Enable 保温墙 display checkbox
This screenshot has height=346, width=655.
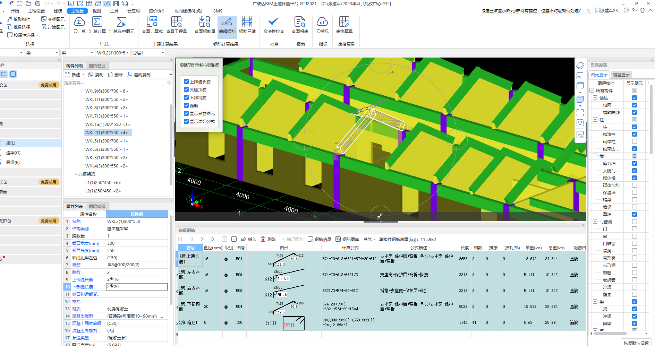coord(635,192)
